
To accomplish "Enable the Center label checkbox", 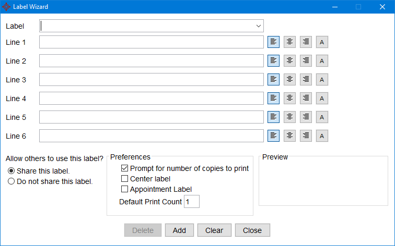I will click(125, 179).
